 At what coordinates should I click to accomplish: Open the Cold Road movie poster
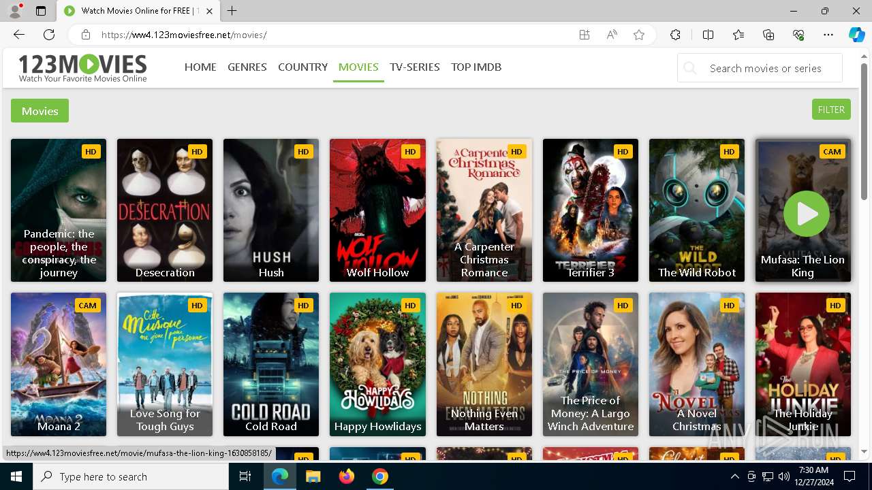pyautogui.click(x=271, y=364)
